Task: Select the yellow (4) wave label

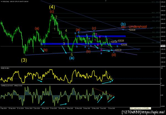Action: [x=52, y=7]
